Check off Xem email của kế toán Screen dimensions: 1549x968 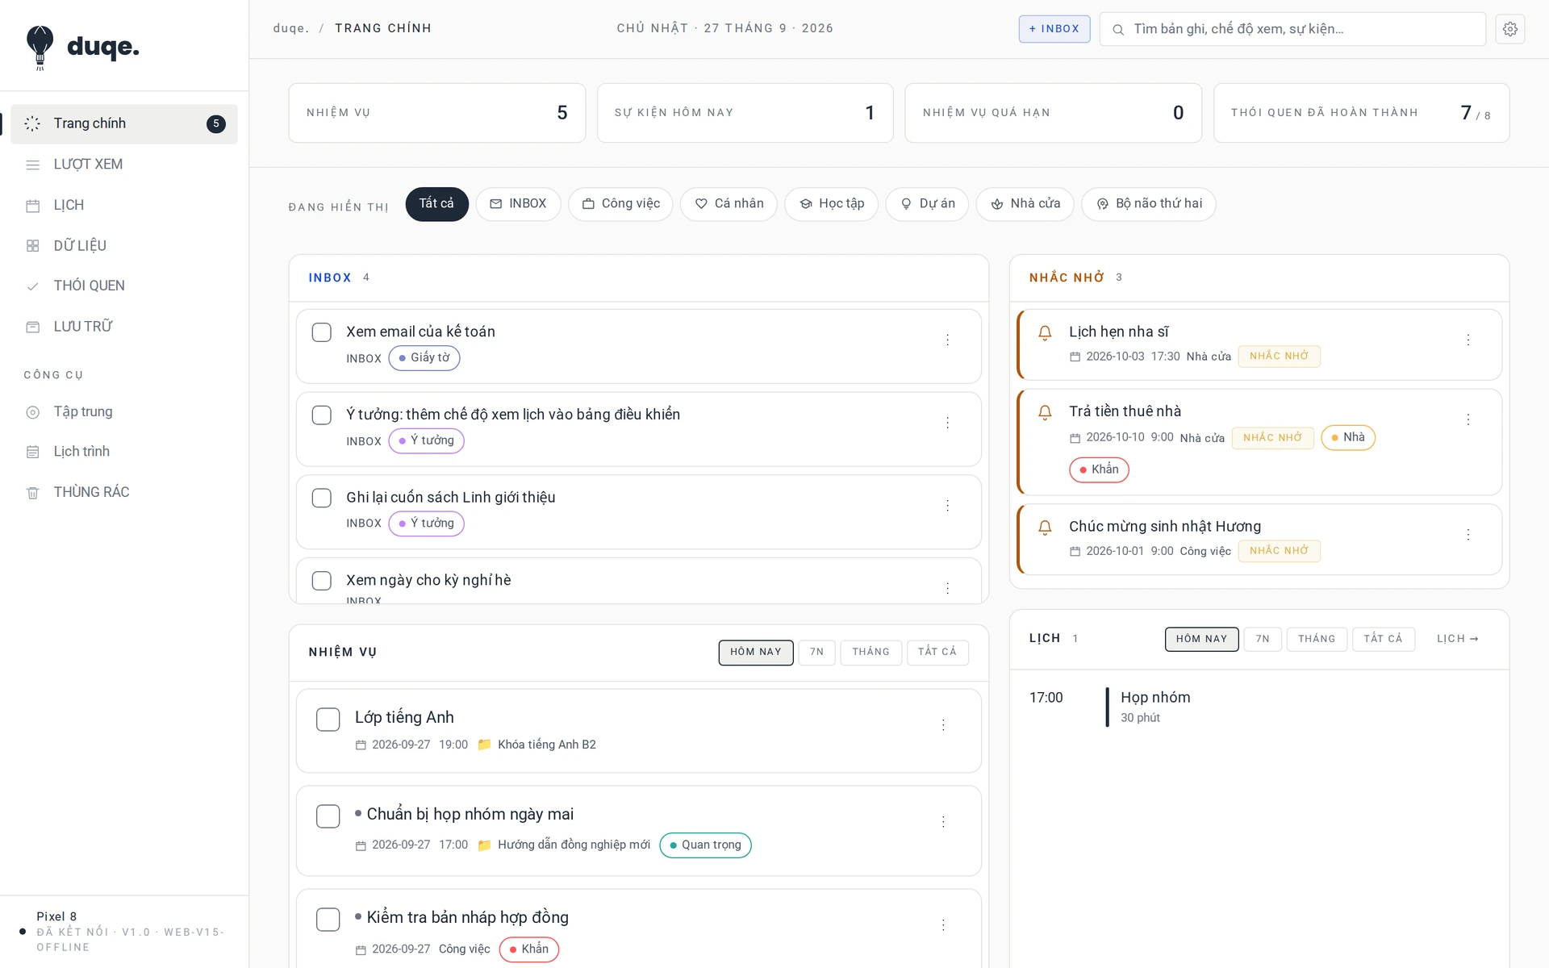[322, 332]
